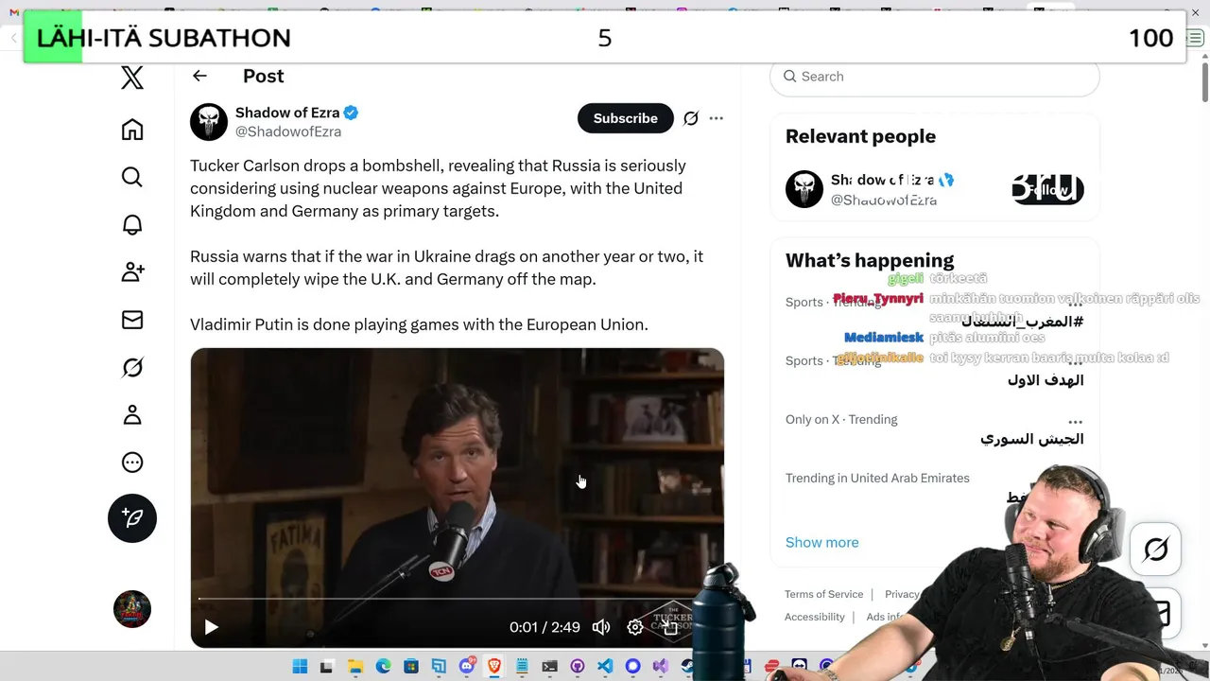The width and height of the screenshot is (1210, 681).
Task: Open GitHub Desktop from taskbar
Action: click(x=578, y=667)
